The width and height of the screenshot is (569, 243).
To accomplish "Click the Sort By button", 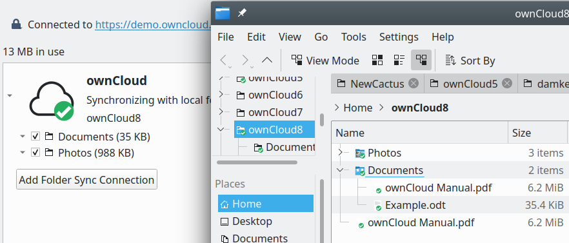I will point(470,61).
